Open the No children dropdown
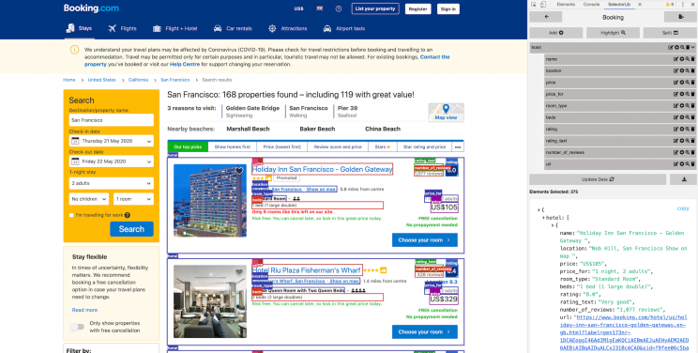 (x=89, y=199)
